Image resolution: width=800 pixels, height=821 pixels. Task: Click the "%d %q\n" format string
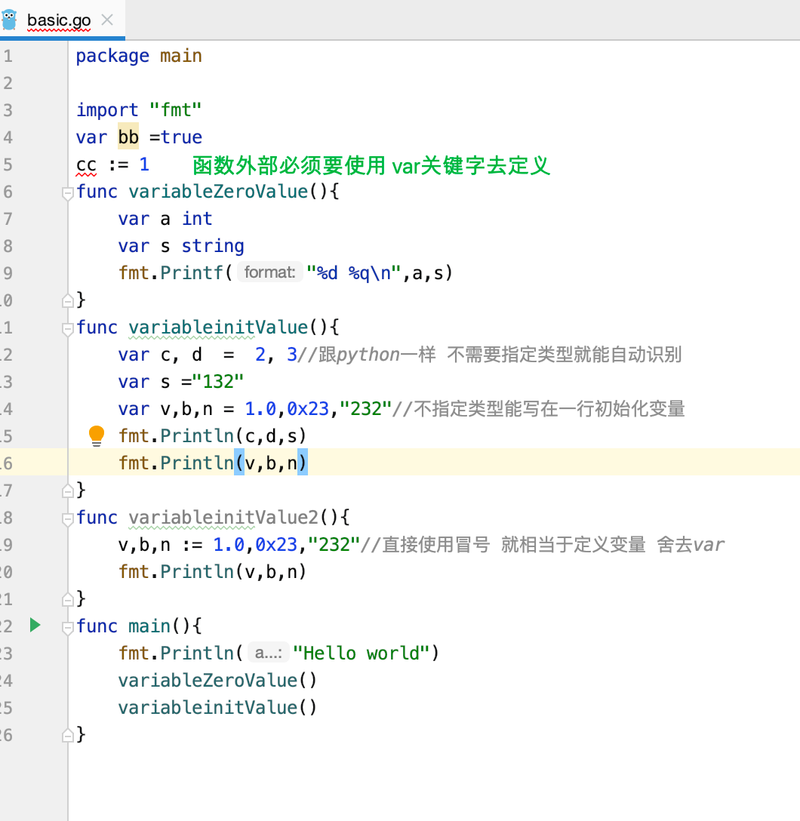click(x=353, y=273)
